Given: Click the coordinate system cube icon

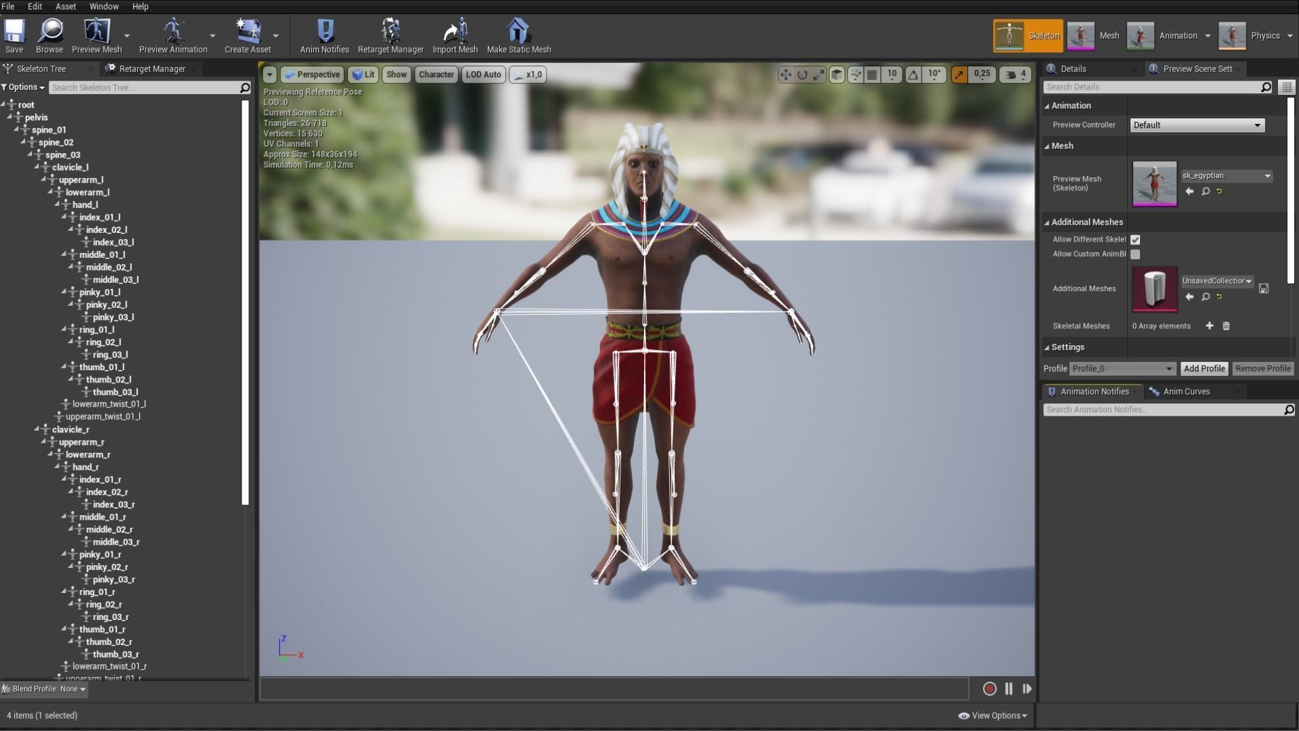Looking at the screenshot, I should point(837,74).
